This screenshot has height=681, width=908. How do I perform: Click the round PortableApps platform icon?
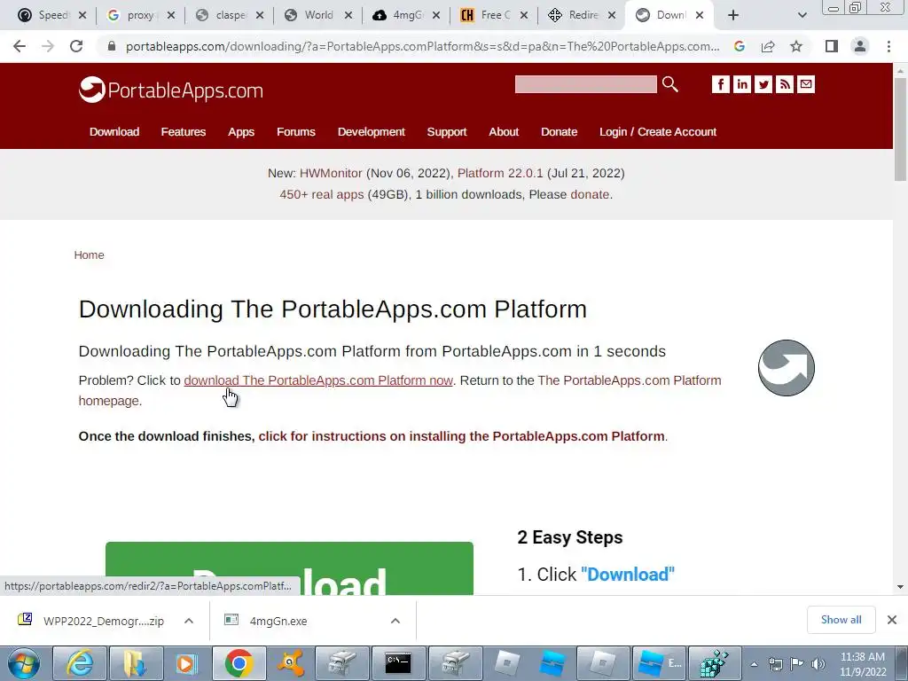pos(787,368)
